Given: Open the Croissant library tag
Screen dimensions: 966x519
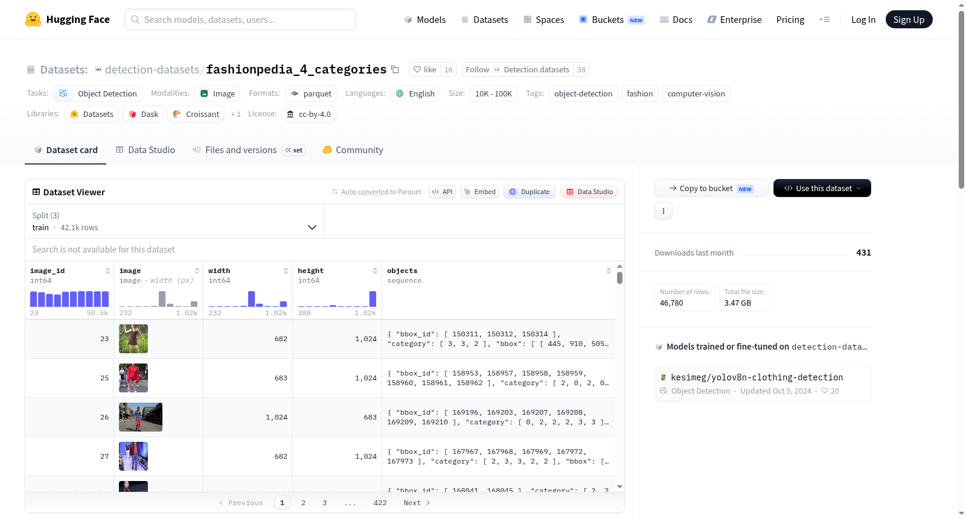Looking at the screenshot, I should (x=196, y=114).
